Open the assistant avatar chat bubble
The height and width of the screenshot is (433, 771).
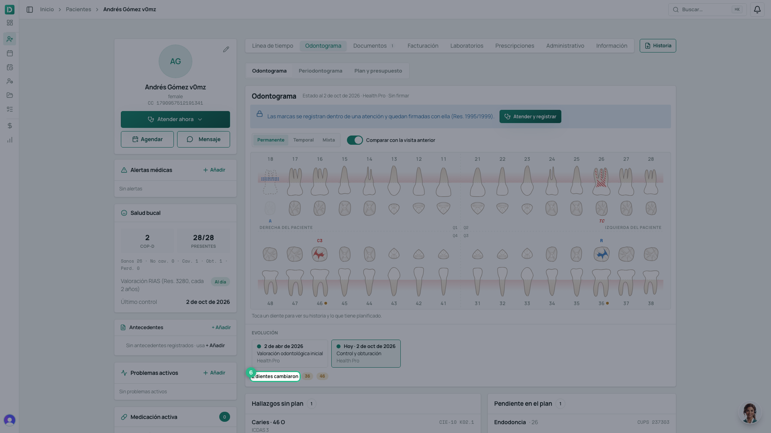(x=749, y=413)
